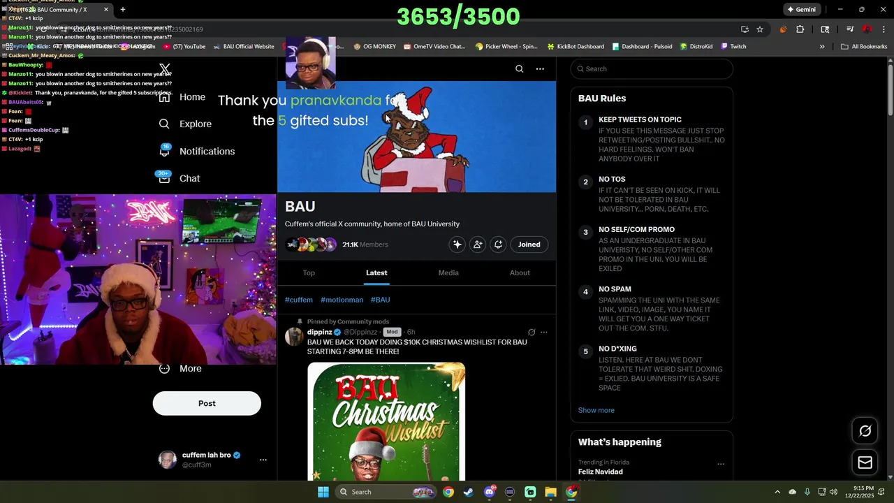Open Chrome three-dot menu

884,29
